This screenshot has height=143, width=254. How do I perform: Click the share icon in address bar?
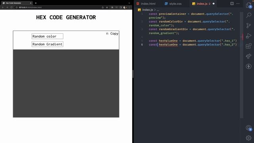[x=102, y=7]
